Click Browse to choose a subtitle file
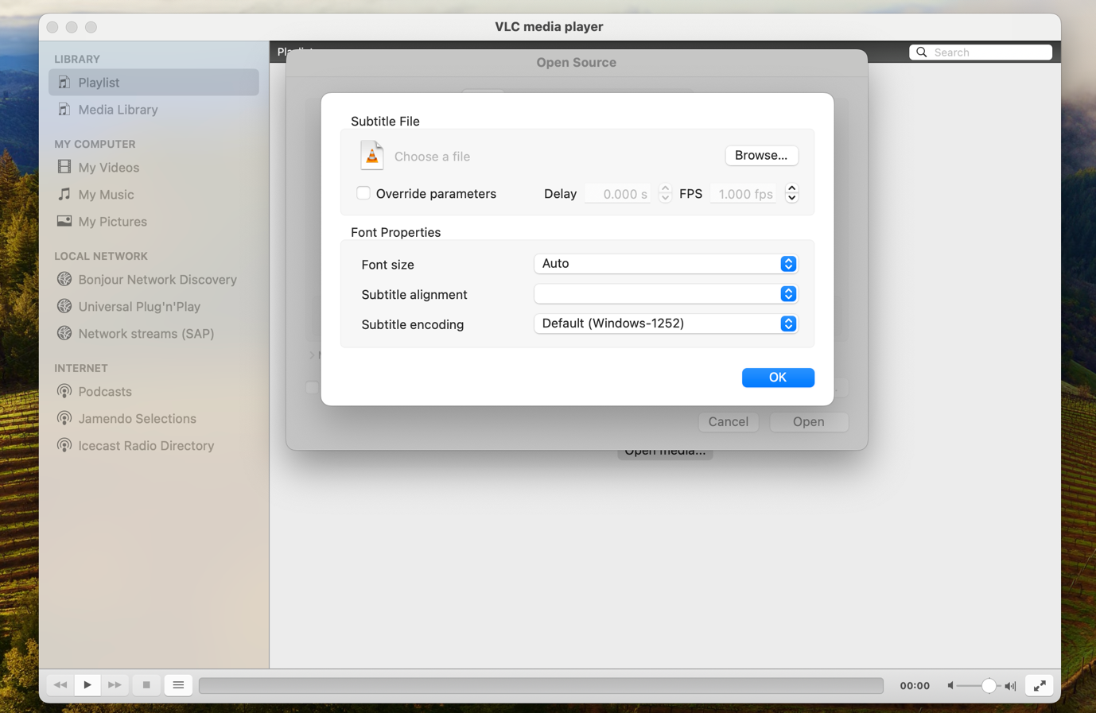 (761, 156)
